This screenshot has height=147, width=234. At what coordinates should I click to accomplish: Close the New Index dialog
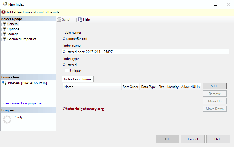click(228, 4)
